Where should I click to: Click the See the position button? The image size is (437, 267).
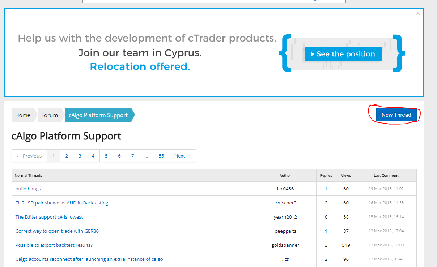pyautogui.click(x=343, y=54)
